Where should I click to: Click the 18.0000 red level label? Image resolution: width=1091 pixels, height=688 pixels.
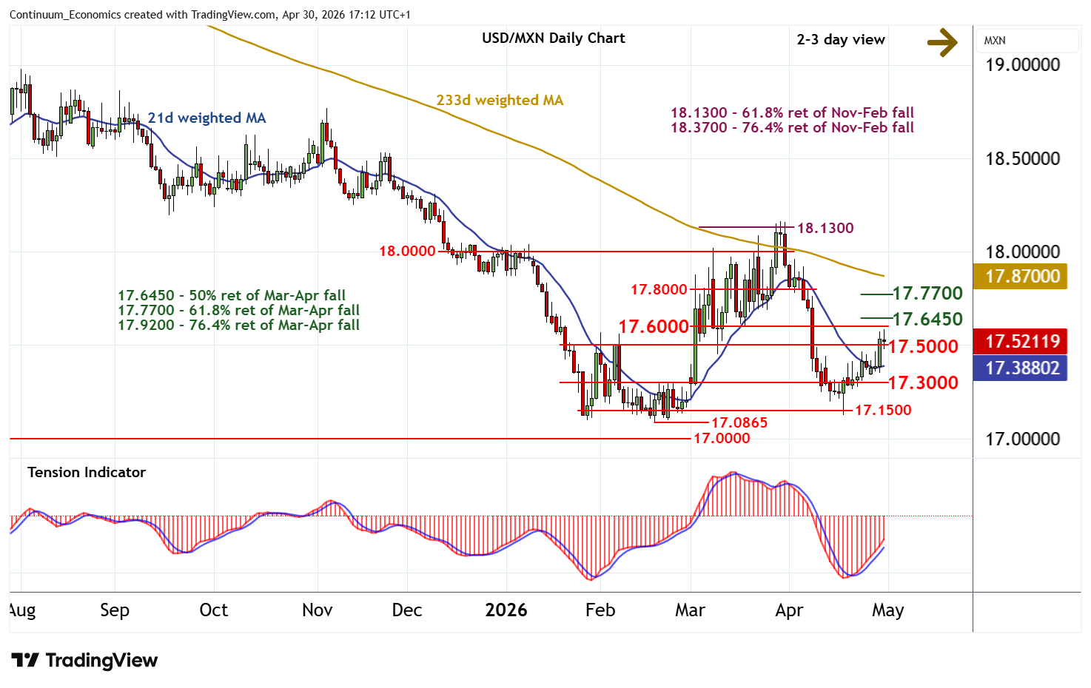pyautogui.click(x=407, y=252)
